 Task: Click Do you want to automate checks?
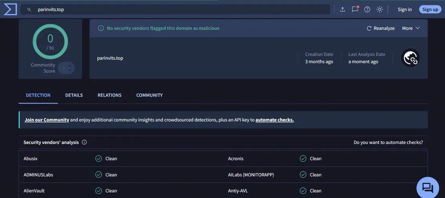click(388, 142)
